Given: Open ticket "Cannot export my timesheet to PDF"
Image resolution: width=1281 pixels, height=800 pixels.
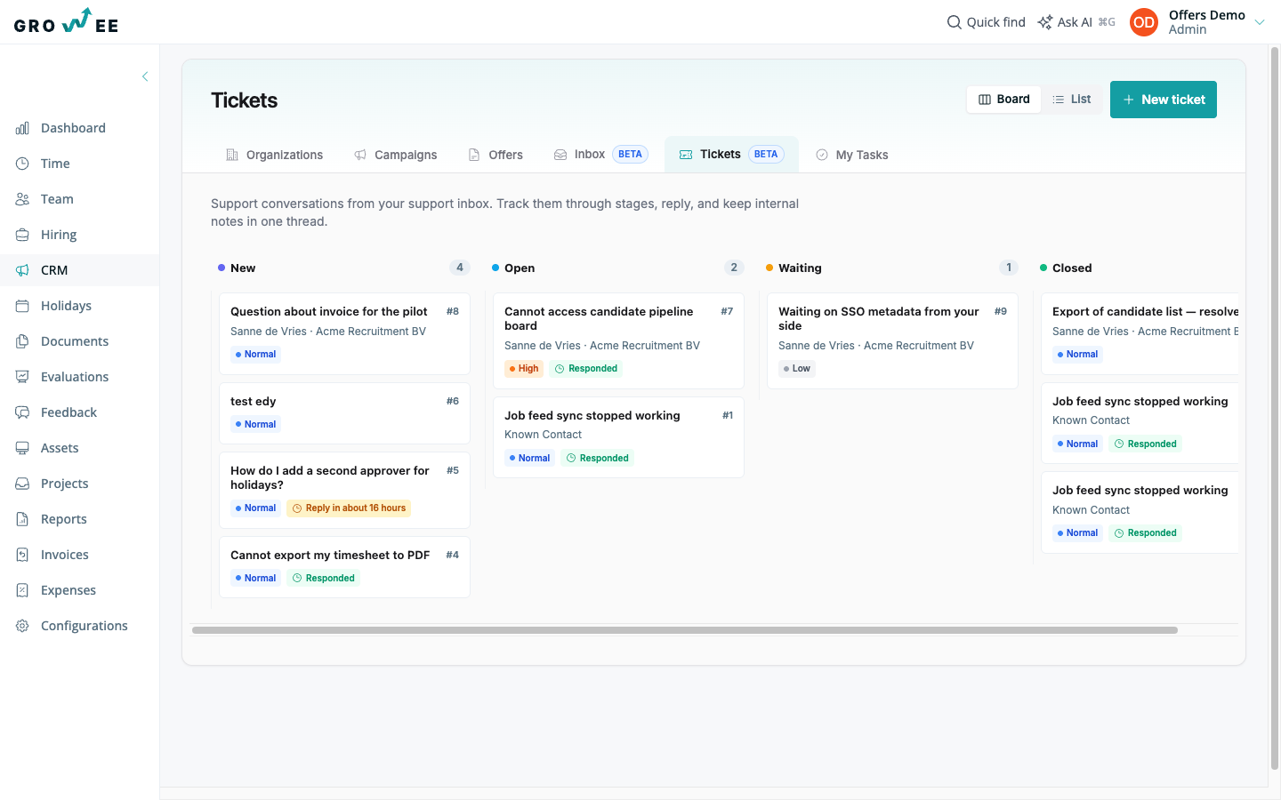Looking at the screenshot, I should click(x=344, y=567).
